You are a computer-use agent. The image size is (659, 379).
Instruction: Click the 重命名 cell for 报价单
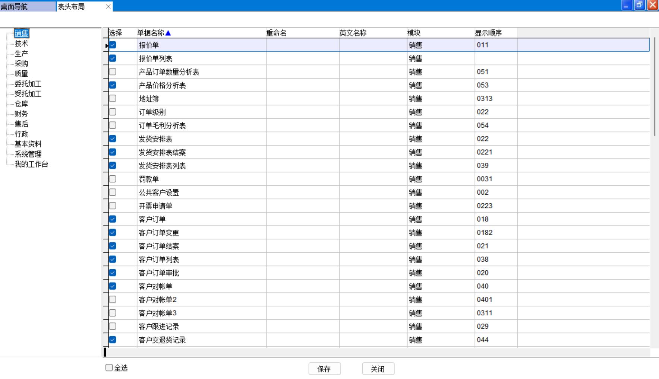click(302, 45)
